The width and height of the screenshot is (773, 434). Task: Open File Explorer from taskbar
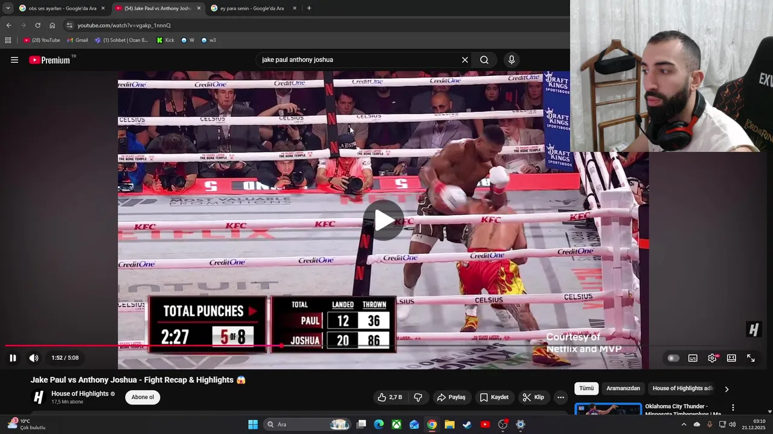[449, 424]
